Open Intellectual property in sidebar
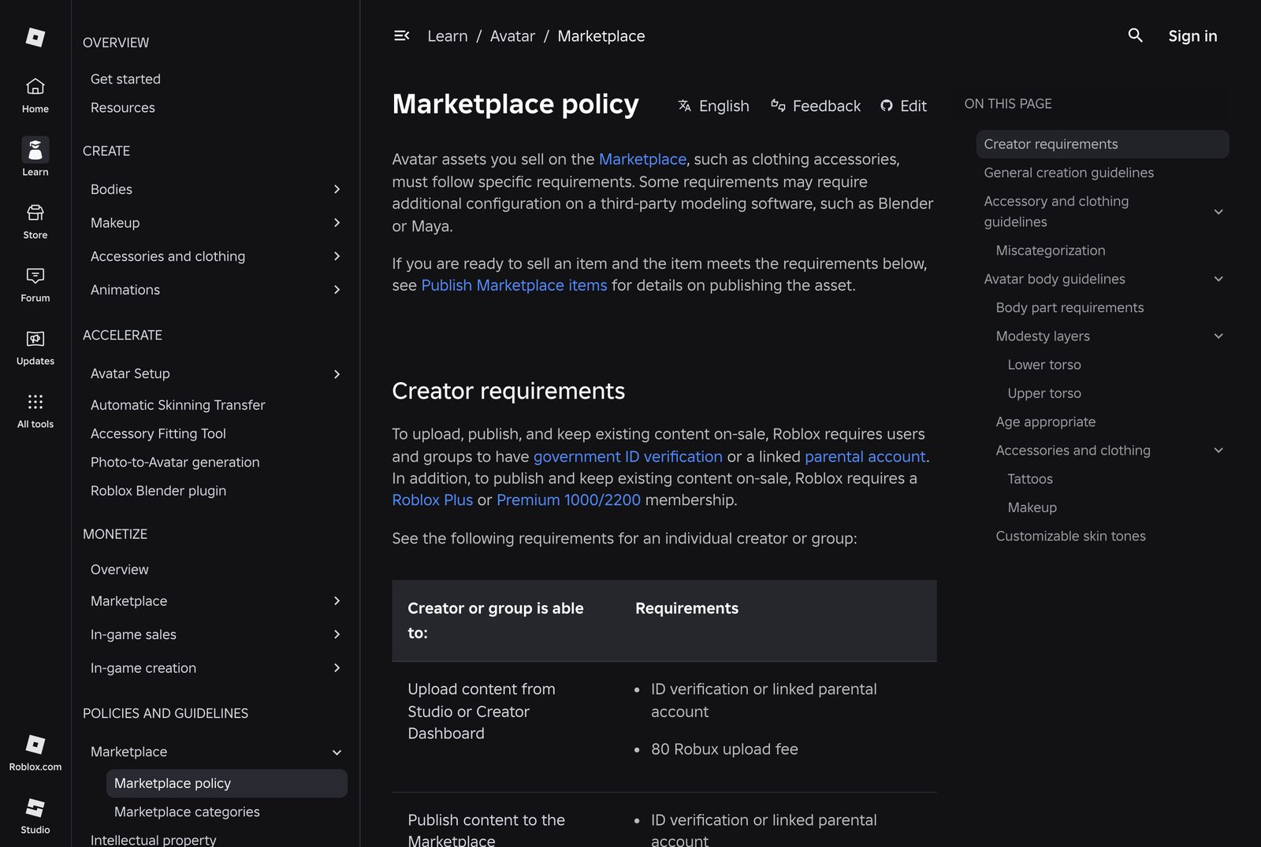 coord(154,840)
